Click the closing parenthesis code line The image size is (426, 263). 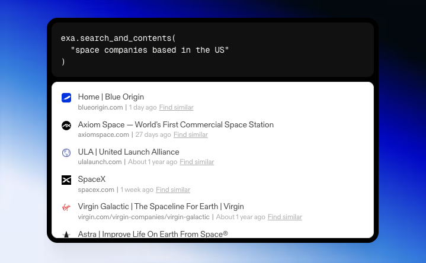point(63,62)
